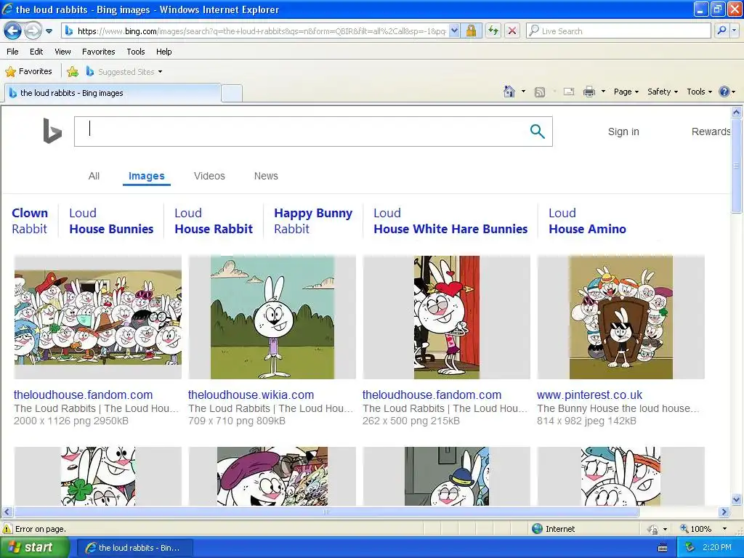Viewport: 744px width, 558px height.
Task: Open the heart-hat rabbit thumbnail
Action: tap(447, 317)
